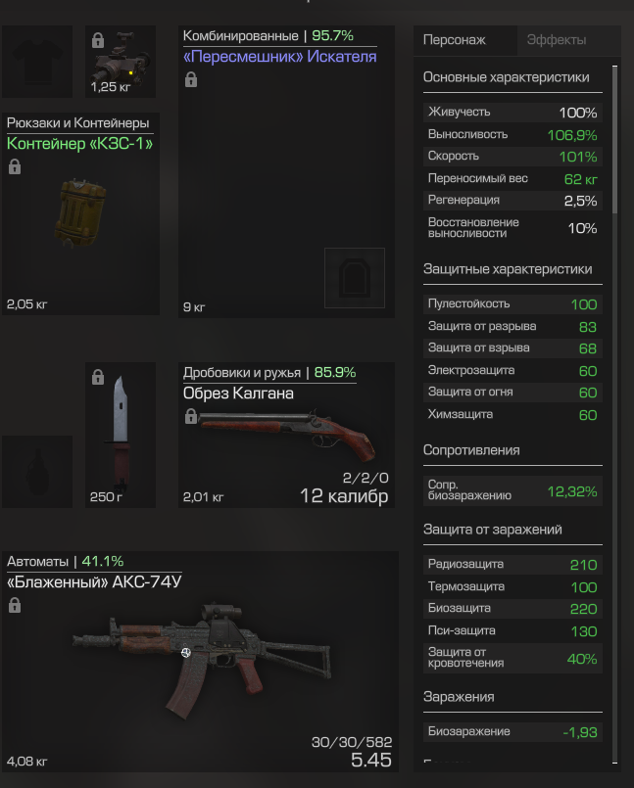Click the armor plate slot icon
Screen dimensions: 634x788
[355, 278]
